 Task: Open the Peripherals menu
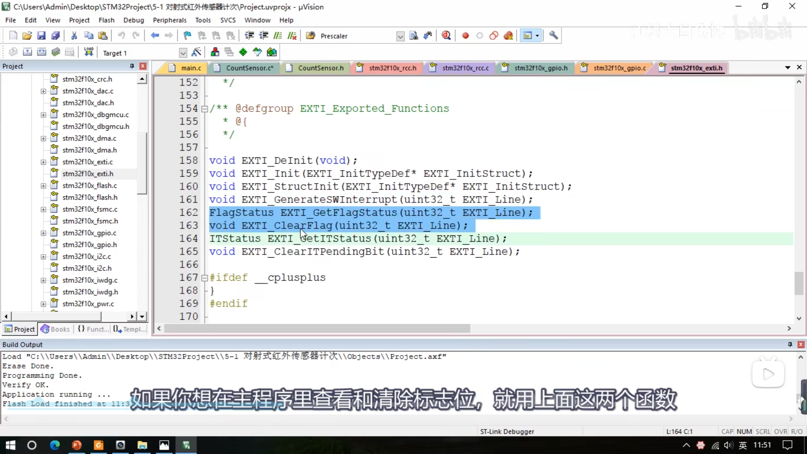point(170,20)
